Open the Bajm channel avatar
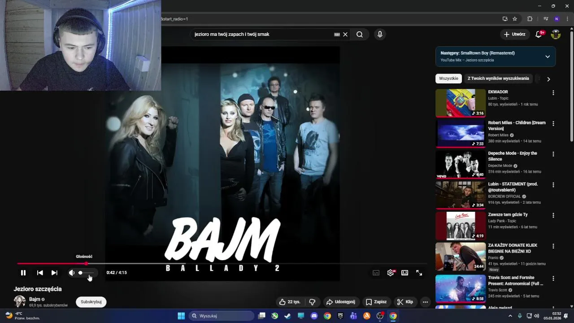 [20, 301]
